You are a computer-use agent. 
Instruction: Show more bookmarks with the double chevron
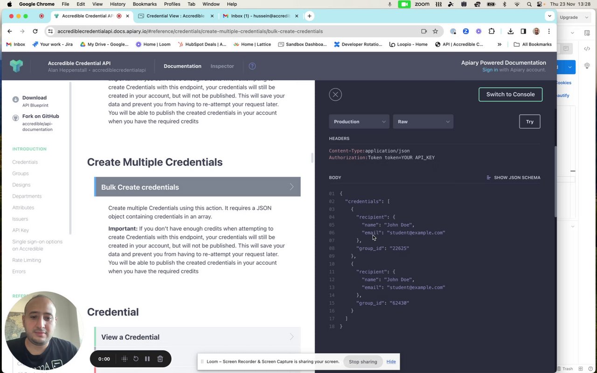500,44
